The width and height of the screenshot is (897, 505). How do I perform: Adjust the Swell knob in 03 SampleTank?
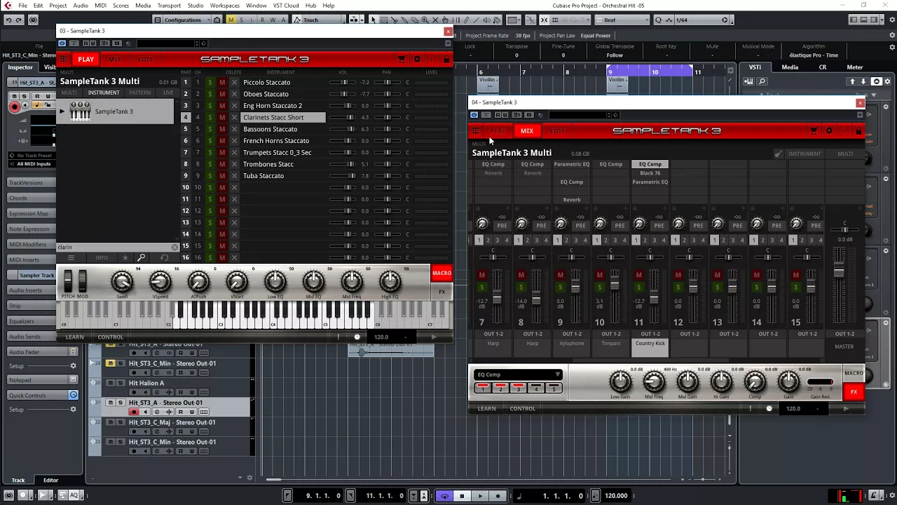point(122,282)
